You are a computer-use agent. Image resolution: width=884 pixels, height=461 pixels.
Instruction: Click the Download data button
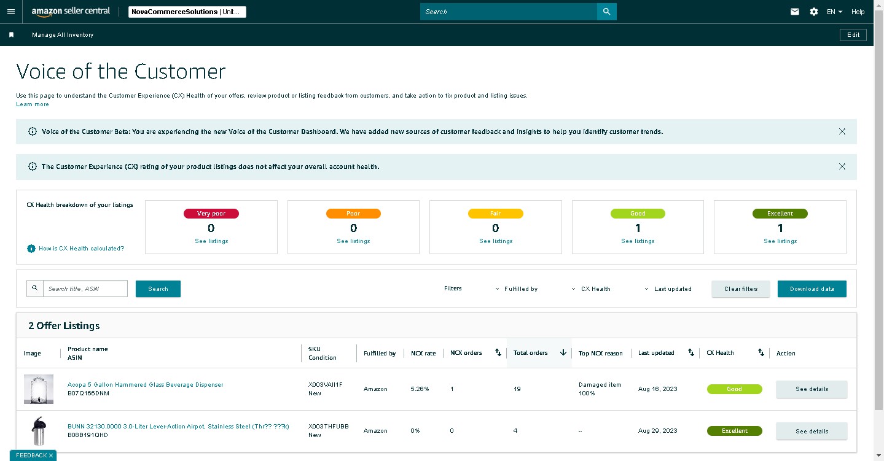[x=812, y=289]
